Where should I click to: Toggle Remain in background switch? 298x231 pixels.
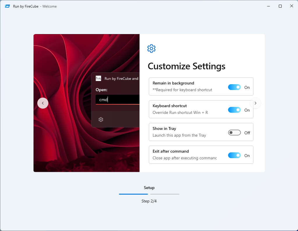(x=234, y=87)
